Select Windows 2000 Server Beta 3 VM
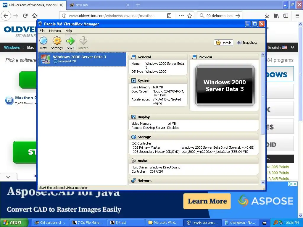 coord(82,59)
